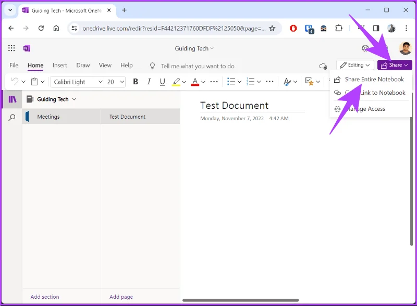Toggle underline formatting
The height and width of the screenshot is (306, 417).
pyautogui.click(x=163, y=82)
